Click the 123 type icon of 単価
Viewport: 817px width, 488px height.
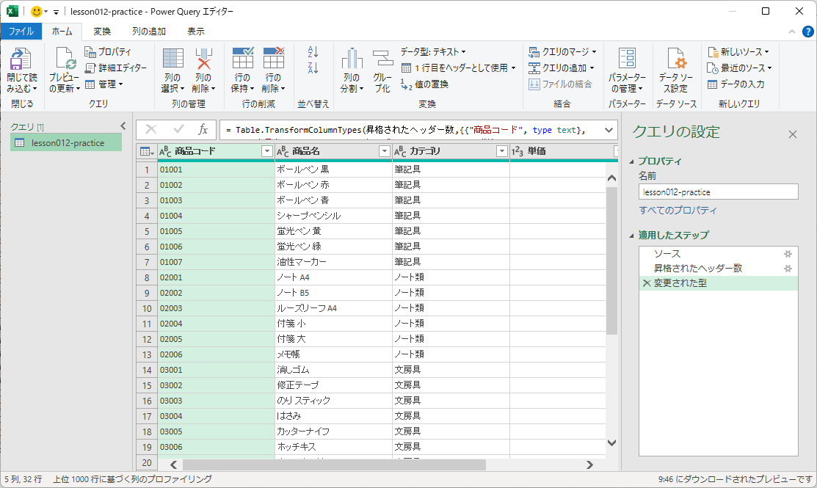tap(518, 152)
